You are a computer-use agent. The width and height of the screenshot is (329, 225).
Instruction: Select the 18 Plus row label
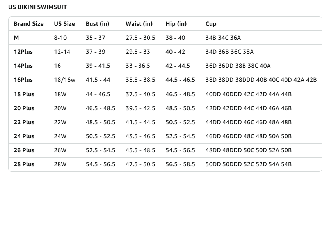pyautogui.click(x=24, y=94)
